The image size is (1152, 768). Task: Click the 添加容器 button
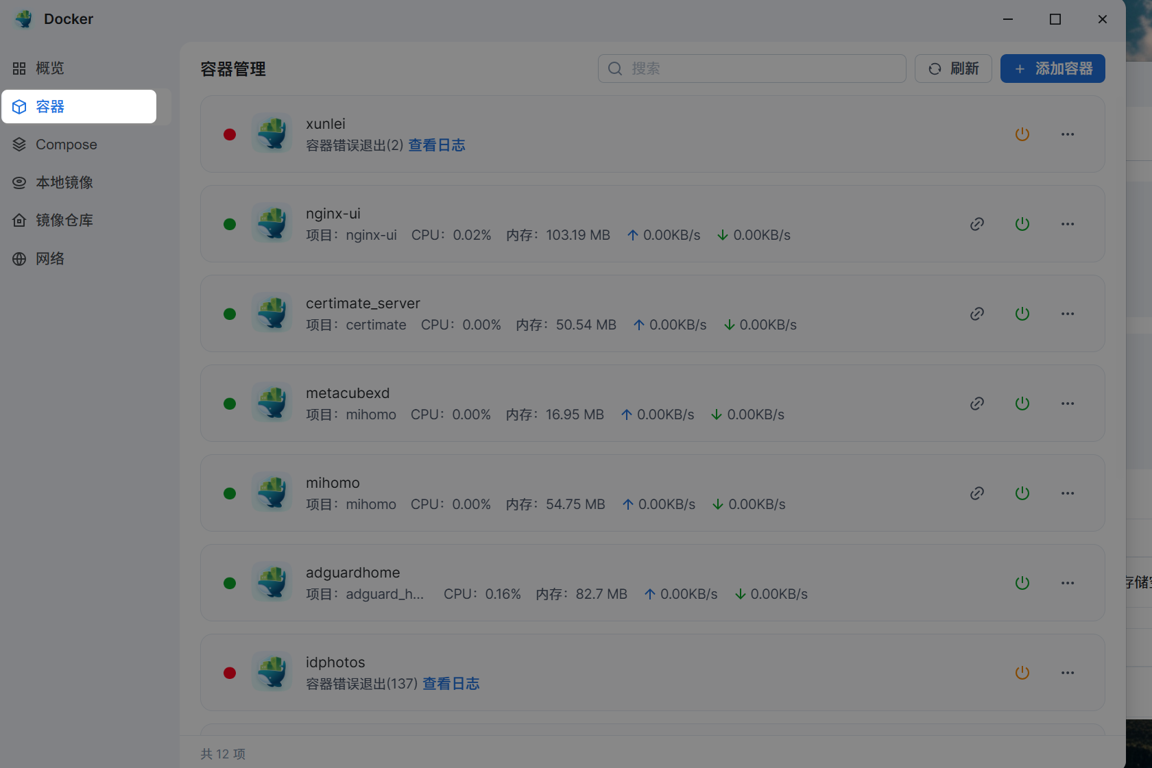coord(1053,69)
